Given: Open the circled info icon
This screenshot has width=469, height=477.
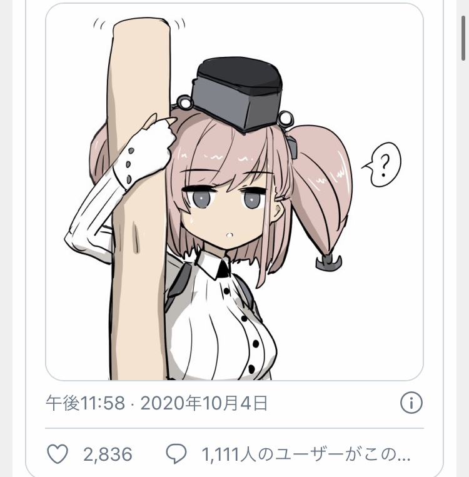Looking at the screenshot, I should point(411,403).
